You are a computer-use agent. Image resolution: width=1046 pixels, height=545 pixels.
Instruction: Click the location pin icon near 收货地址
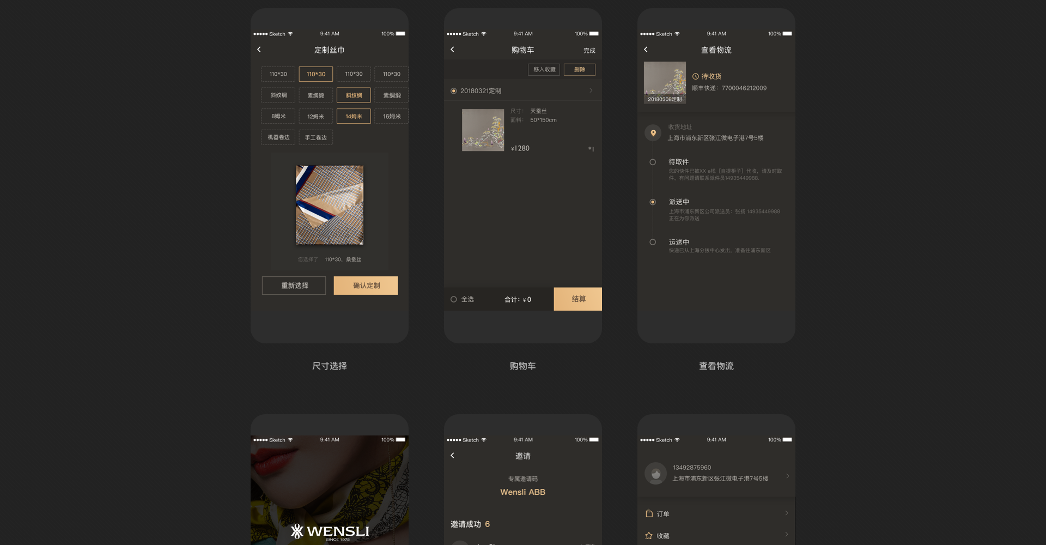point(653,133)
